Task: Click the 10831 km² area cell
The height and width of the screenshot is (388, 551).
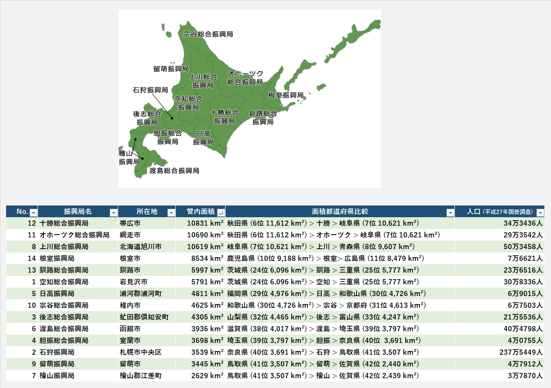Action: (205, 223)
